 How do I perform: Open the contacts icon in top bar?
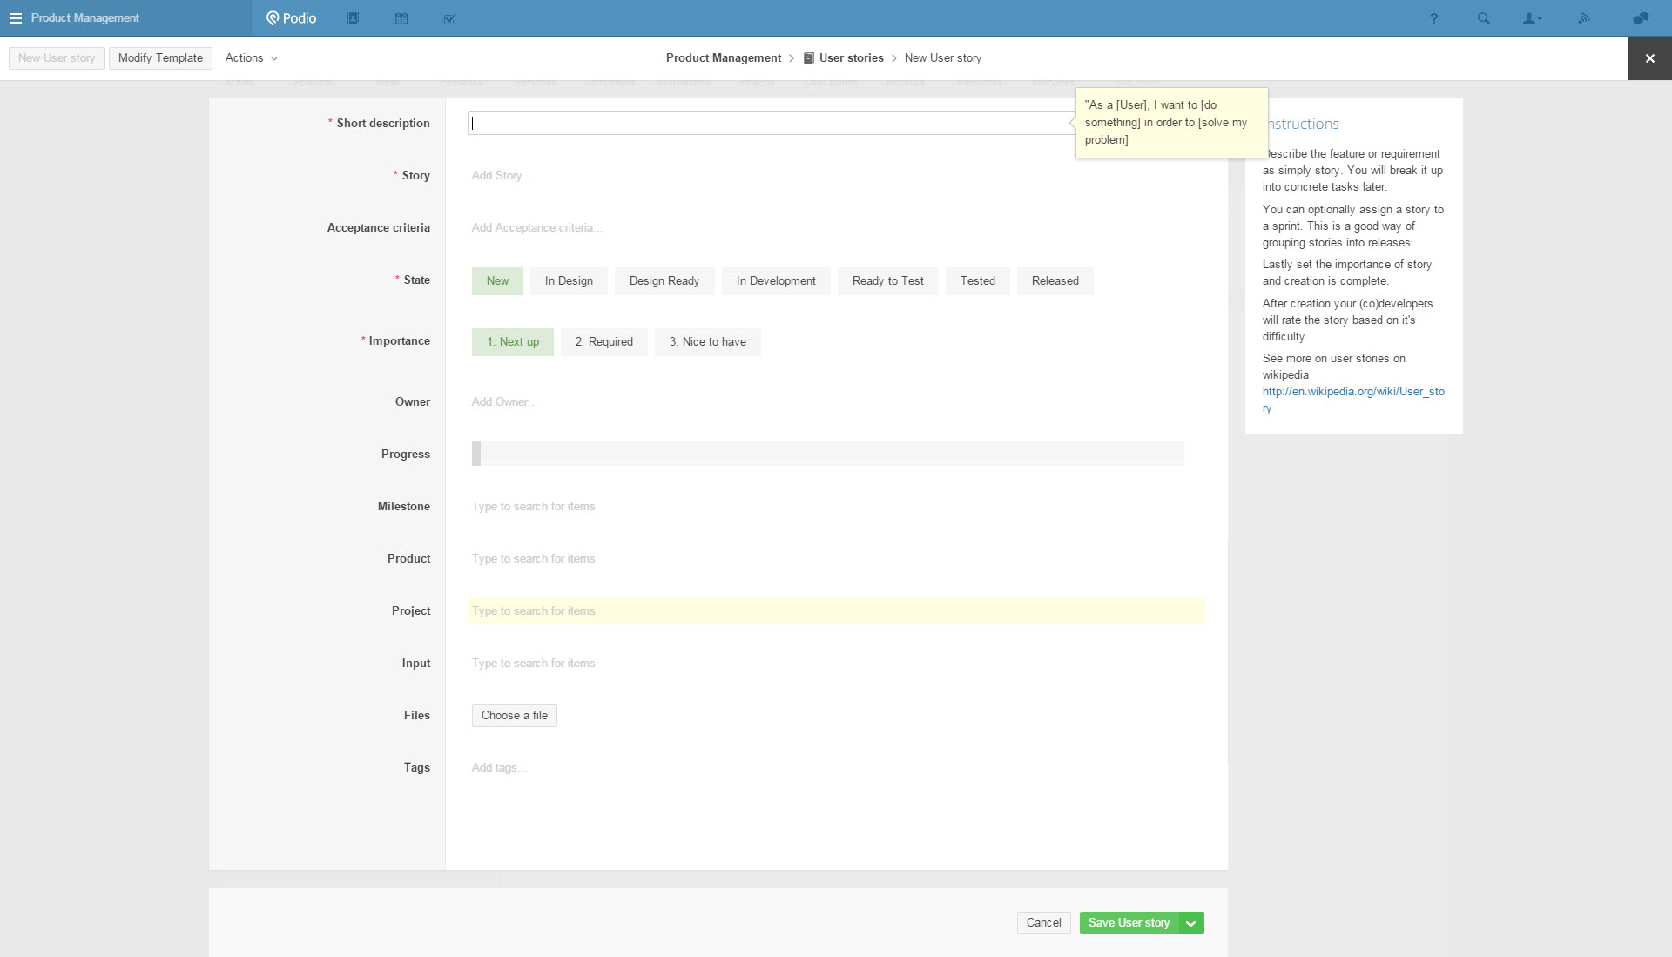353,18
